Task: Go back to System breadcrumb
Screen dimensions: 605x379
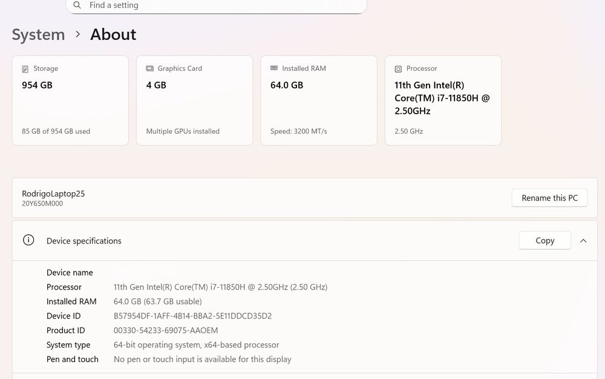Action: tap(38, 34)
